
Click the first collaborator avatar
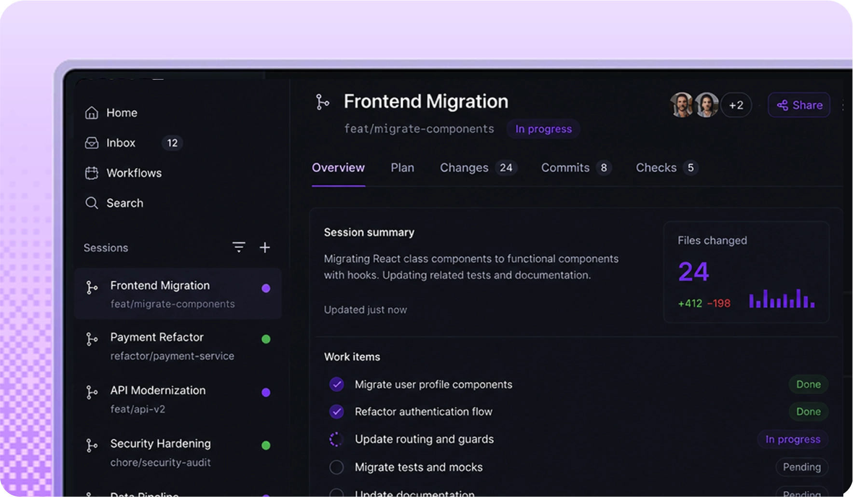coord(682,105)
